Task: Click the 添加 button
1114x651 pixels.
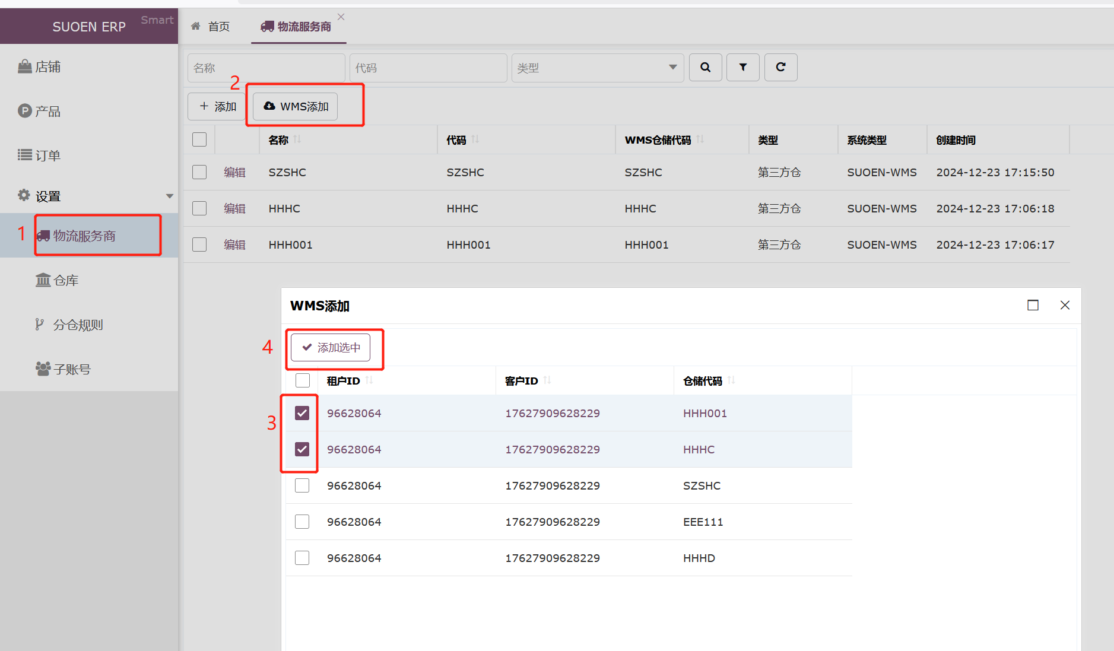Action: 216,106
